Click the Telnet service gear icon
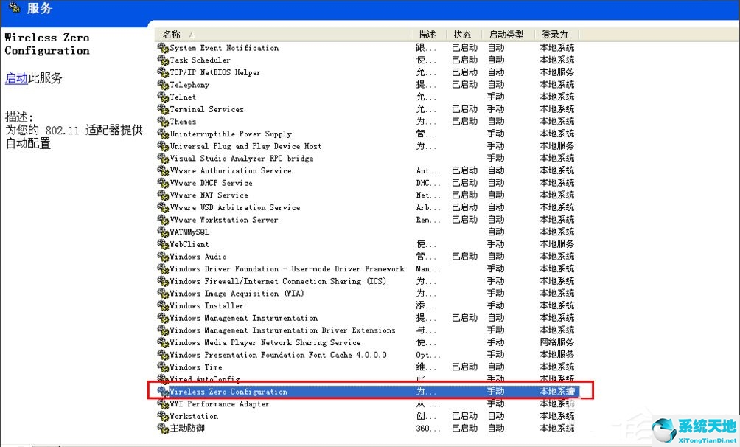This screenshot has height=447, width=740. (x=164, y=97)
